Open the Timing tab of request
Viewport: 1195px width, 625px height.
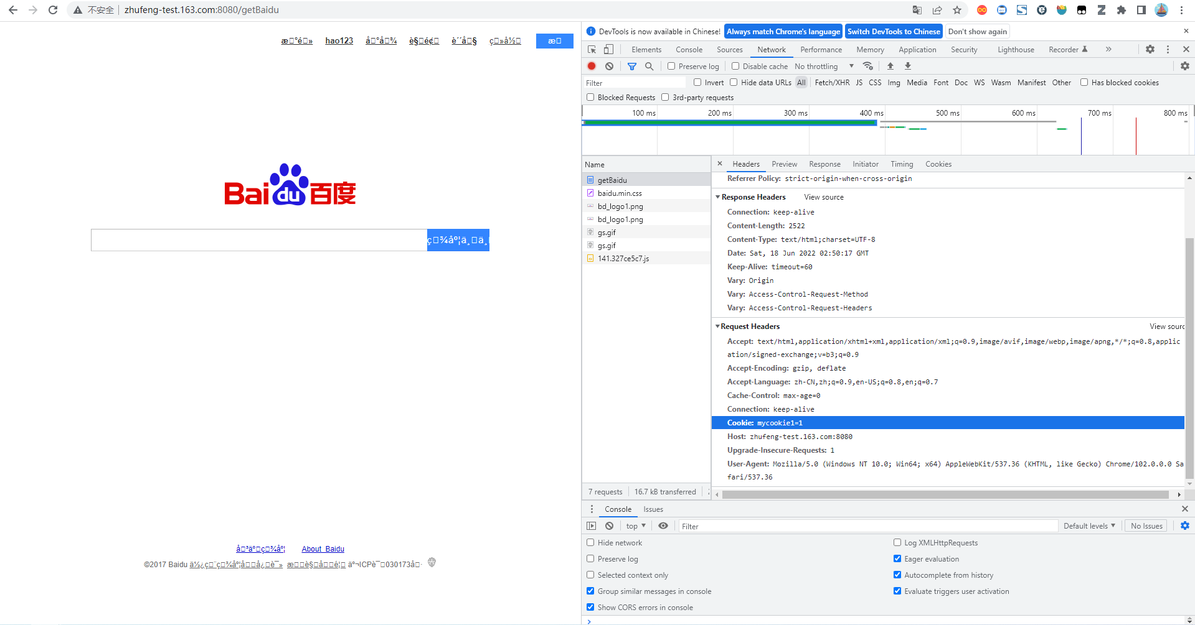(x=901, y=164)
